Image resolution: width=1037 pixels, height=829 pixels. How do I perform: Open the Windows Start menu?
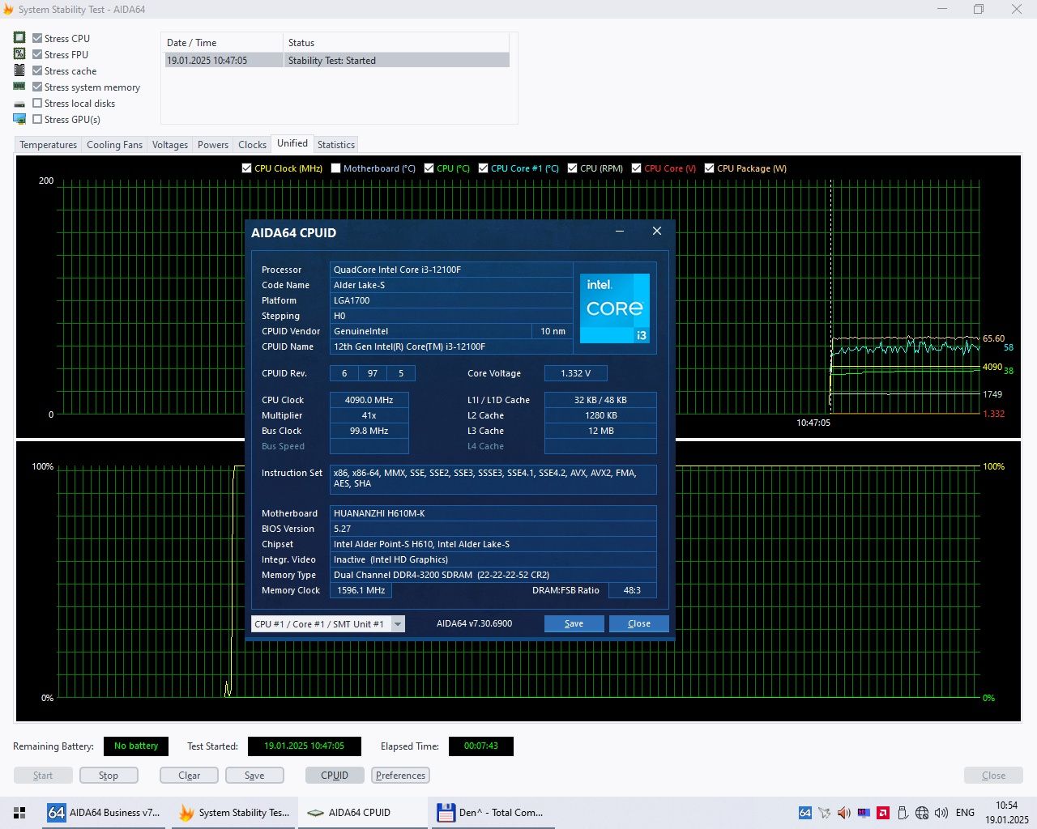tap(20, 813)
